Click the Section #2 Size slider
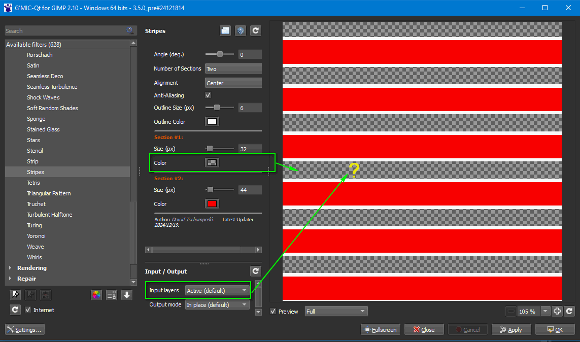The width and height of the screenshot is (580, 342). click(x=220, y=190)
